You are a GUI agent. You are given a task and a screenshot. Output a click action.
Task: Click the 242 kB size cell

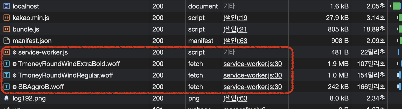(338, 87)
